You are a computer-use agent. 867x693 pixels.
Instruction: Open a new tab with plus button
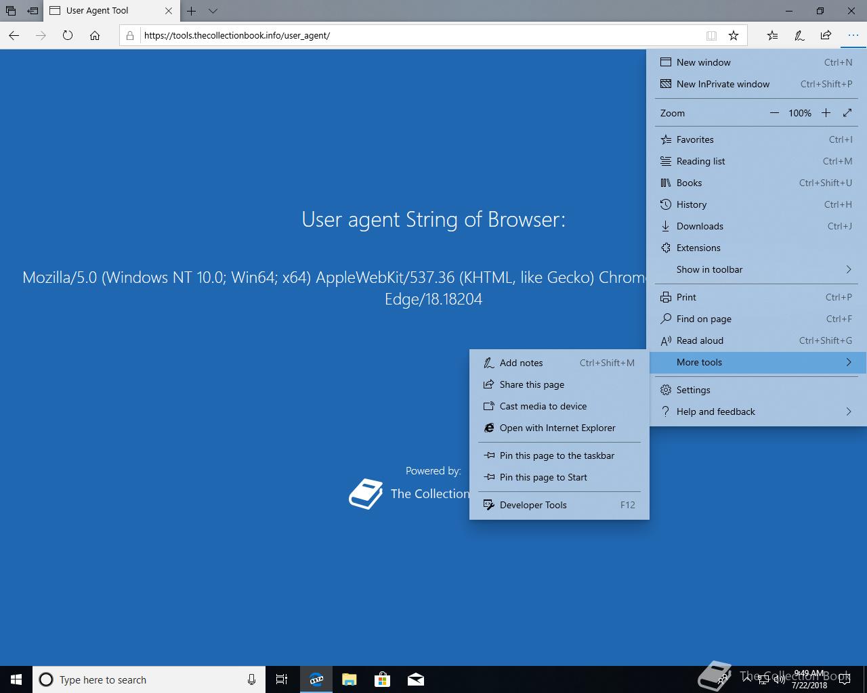click(192, 11)
